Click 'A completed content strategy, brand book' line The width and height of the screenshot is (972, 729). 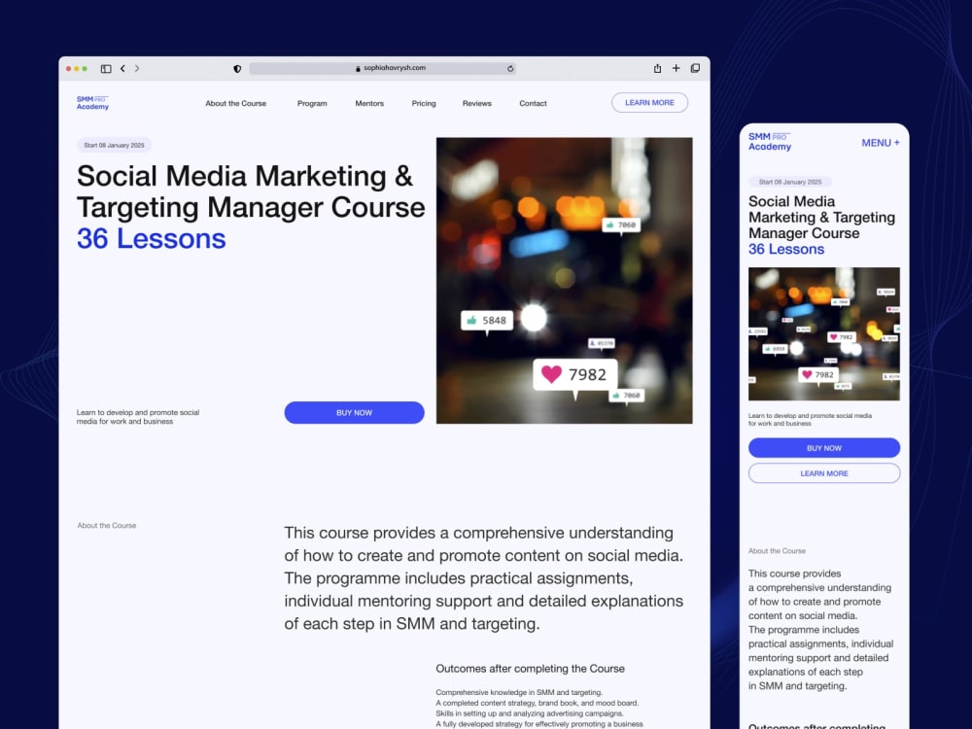coord(537,703)
